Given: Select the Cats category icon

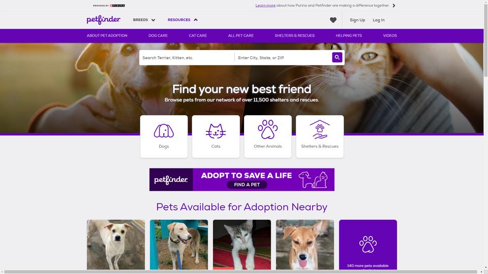Looking at the screenshot, I should click(216, 131).
